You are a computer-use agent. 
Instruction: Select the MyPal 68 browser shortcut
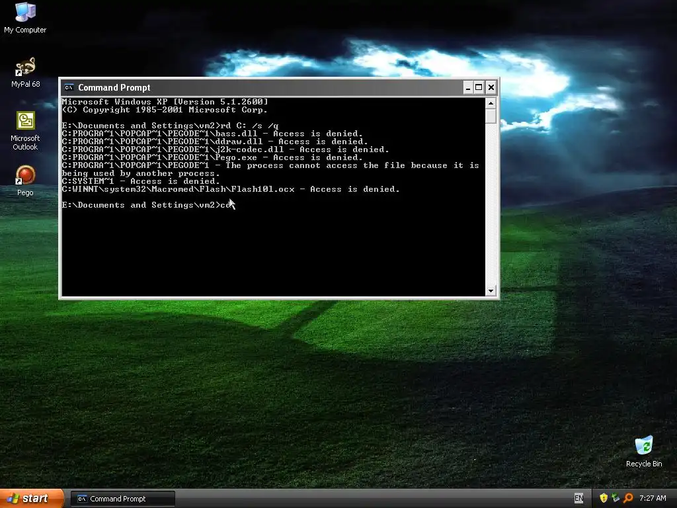click(x=25, y=72)
